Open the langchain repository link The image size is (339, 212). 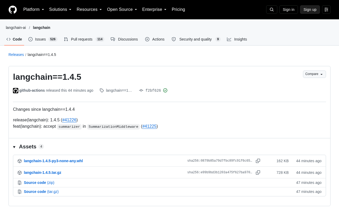[x=42, y=28]
